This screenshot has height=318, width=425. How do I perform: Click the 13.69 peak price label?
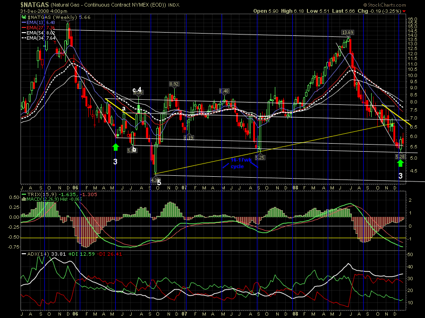pos(348,33)
